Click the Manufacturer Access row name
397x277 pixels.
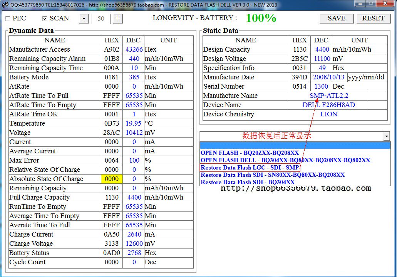40,49
